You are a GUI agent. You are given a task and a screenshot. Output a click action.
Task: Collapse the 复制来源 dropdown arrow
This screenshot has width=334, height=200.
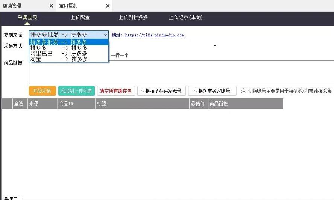[105, 35]
